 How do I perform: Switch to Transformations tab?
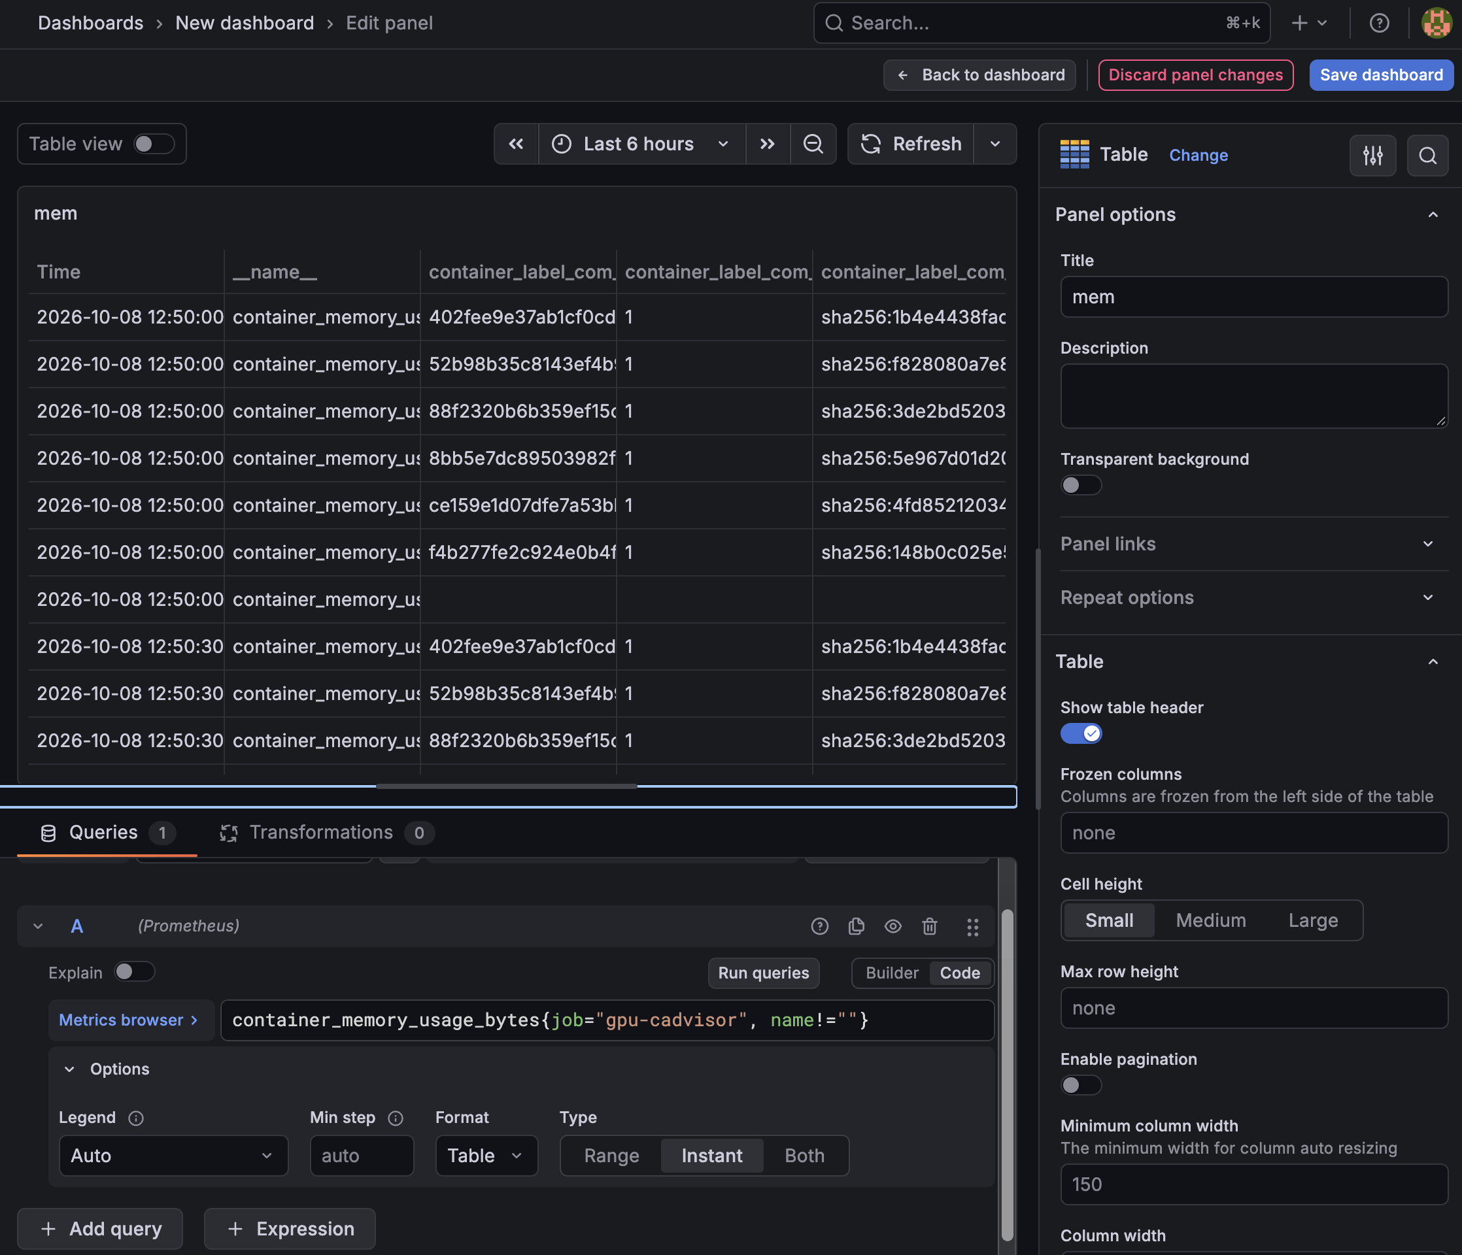(x=327, y=833)
